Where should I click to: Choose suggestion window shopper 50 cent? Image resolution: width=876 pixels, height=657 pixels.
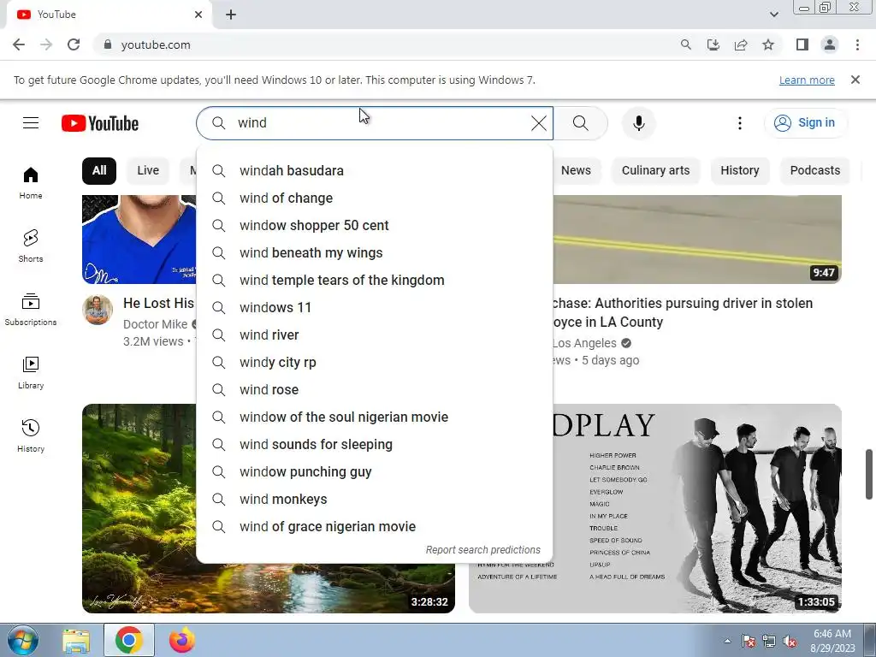click(375, 225)
